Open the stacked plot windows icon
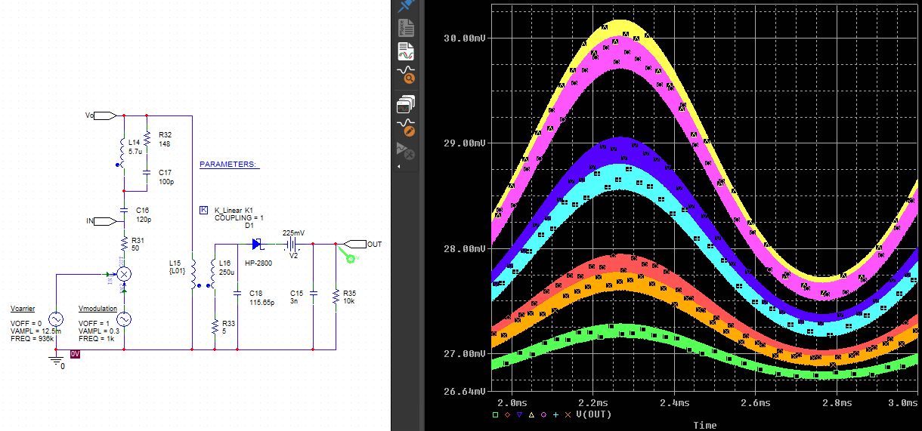Screen dimensions: 922x431 (407, 104)
